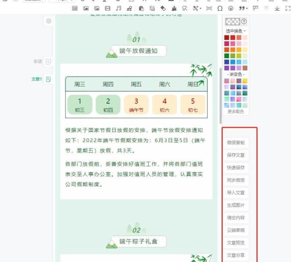The image size is (291, 262).
Task: Open 更多配色 for more colors
Action: [x=236, y=111]
